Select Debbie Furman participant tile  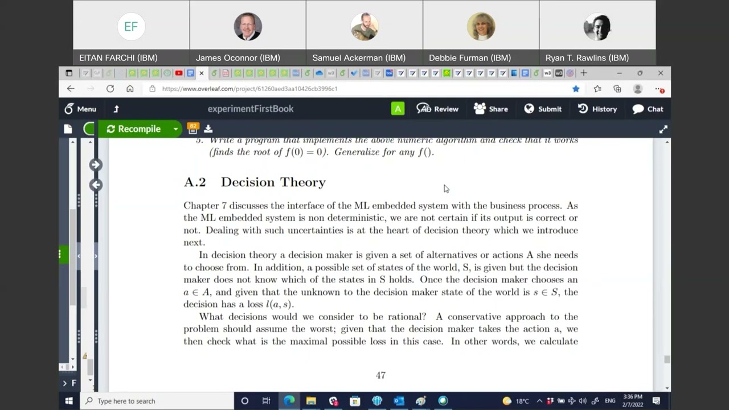[481, 32]
